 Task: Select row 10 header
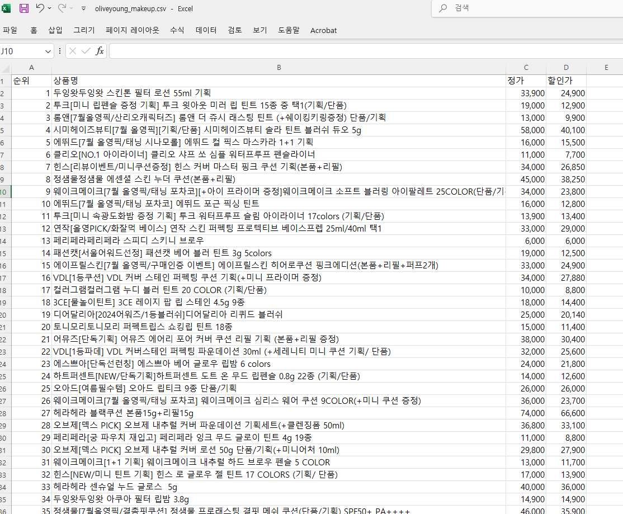click(5, 192)
